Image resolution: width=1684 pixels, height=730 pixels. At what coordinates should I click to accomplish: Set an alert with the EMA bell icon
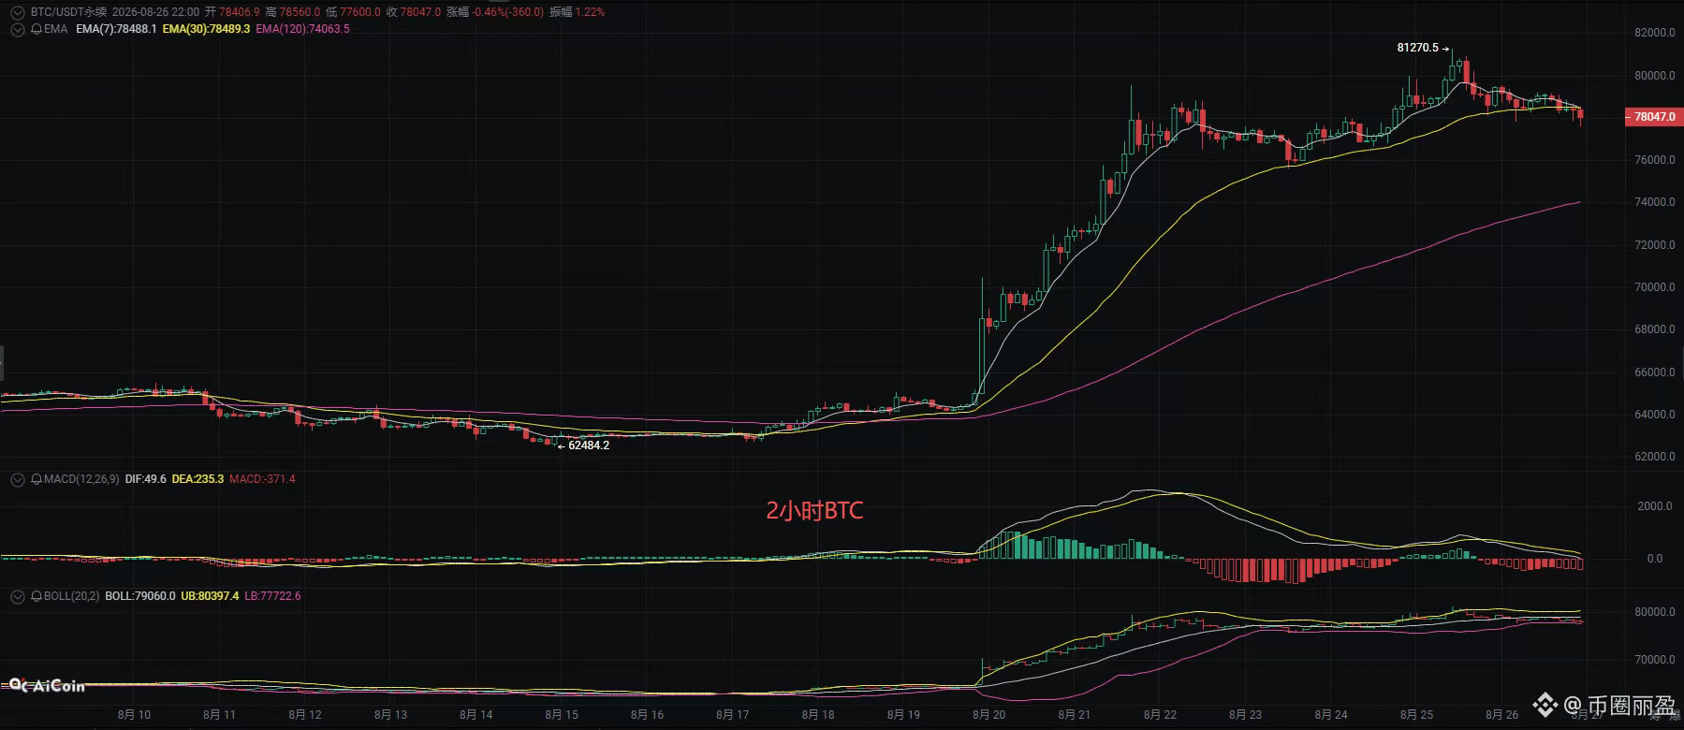(37, 29)
